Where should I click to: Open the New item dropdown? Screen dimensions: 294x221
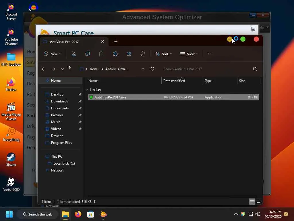click(52, 54)
